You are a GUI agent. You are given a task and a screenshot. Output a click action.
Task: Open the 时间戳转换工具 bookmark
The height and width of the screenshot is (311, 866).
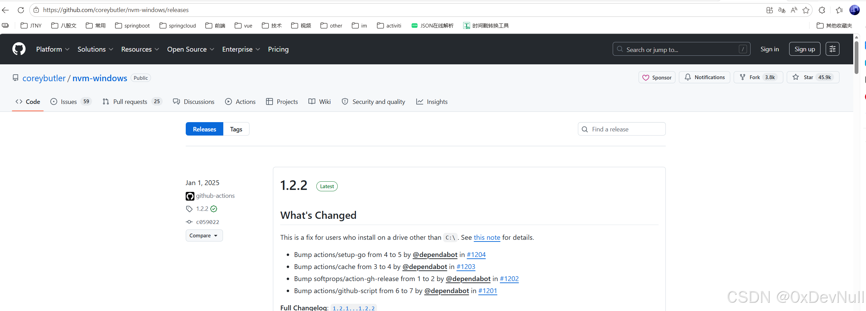pyautogui.click(x=486, y=25)
